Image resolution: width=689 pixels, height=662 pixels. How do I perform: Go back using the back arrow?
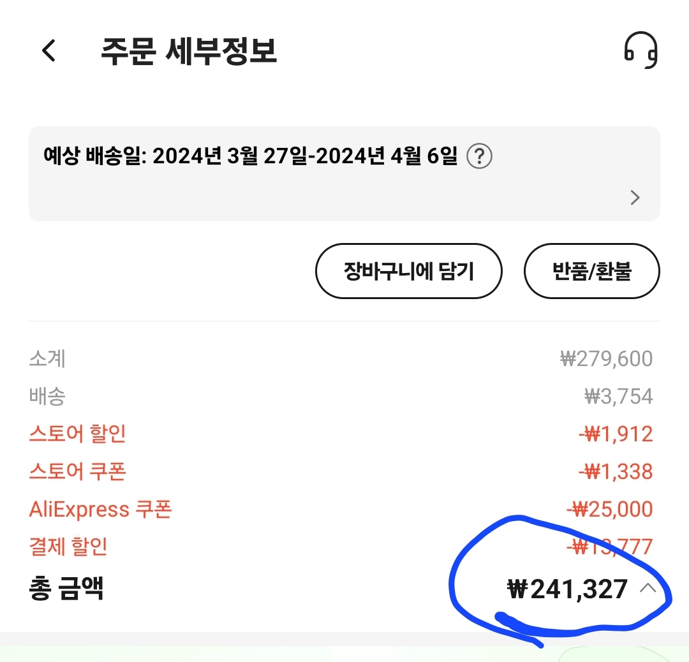click(49, 50)
